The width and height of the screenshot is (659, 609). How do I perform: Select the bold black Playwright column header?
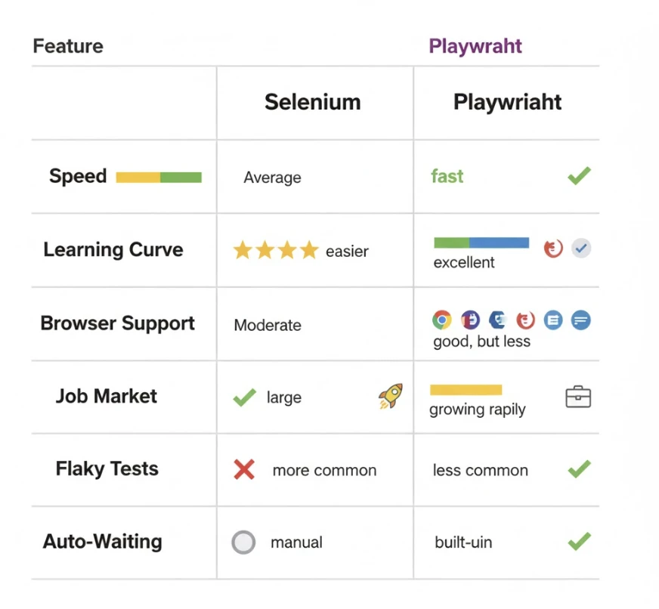click(x=507, y=103)
